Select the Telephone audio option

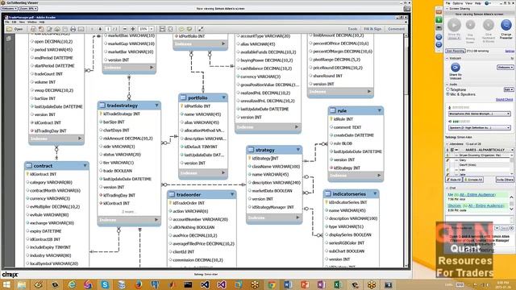pos(447,89)
